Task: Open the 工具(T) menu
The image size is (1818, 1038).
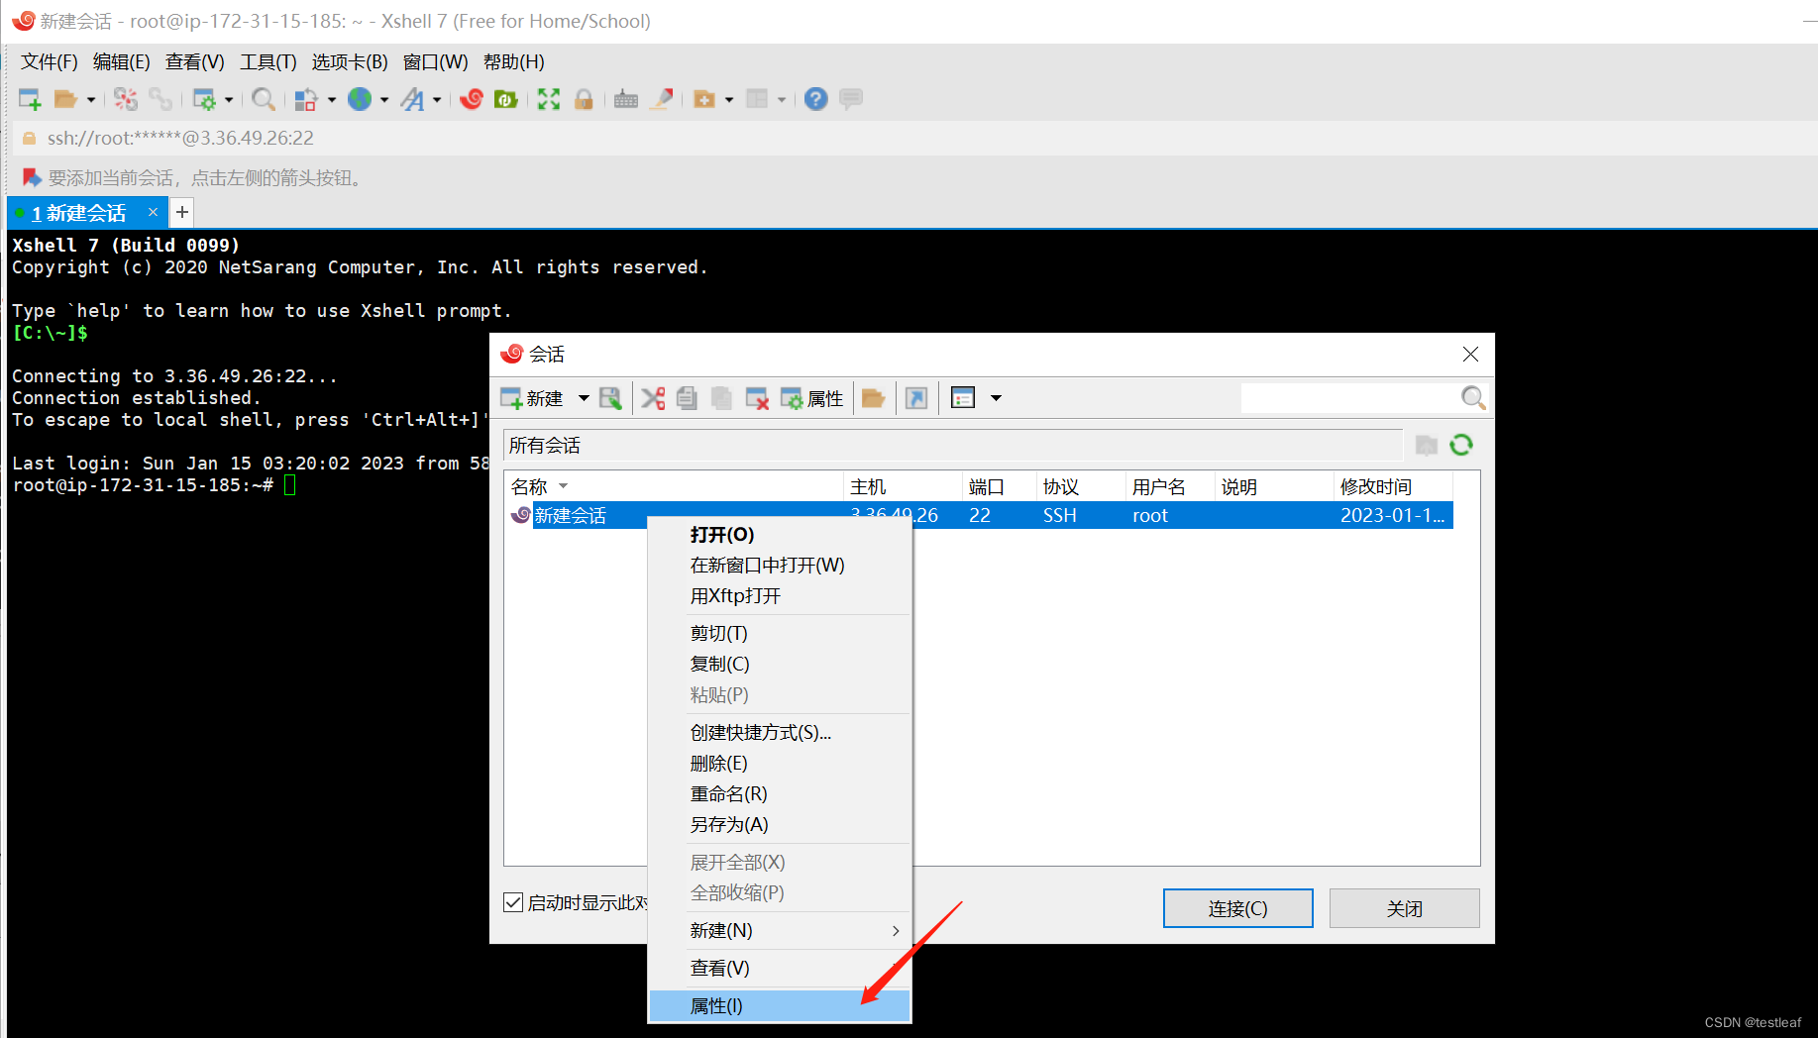Action: pos(268,61)
